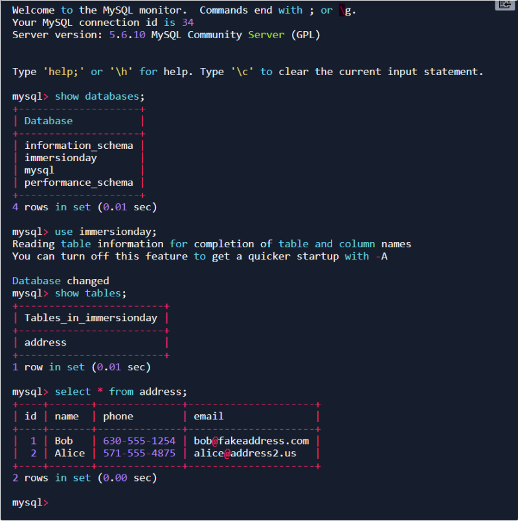The width and height of the screenshot is (518, 521).
Task: Click server version number 5.6.10
Action: click(x=128, y=35)
